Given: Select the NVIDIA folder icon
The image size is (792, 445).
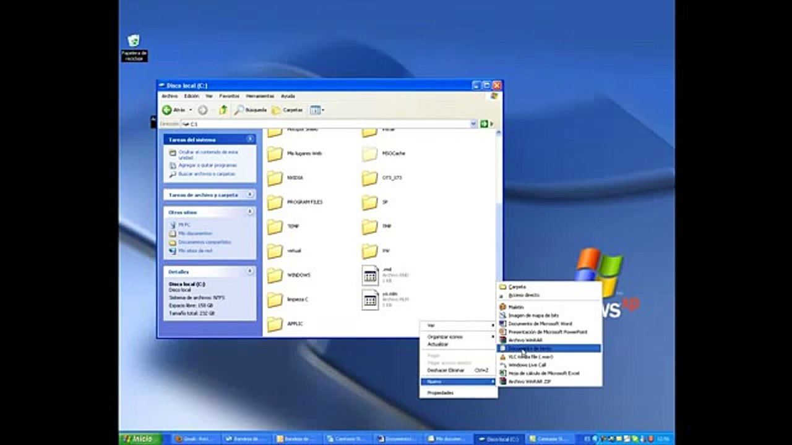Looking at the screenshot, I should tap(275, 178).
